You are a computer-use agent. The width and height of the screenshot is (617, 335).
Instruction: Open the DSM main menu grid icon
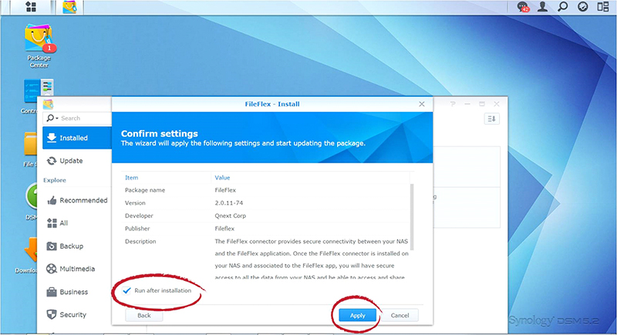pyautogui.click(x=31, y=7)
